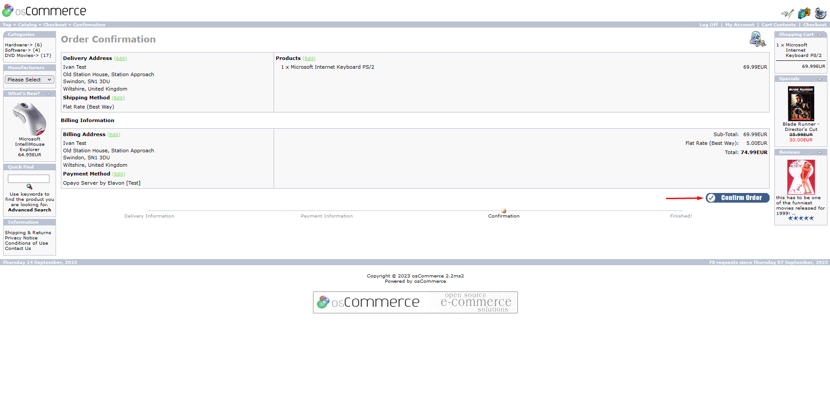Click into the Quick Find search field

point(28,179)
